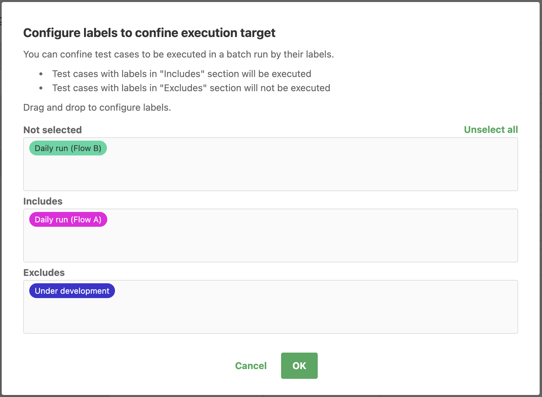Click the Excludes section heading

click(x=44, y=273)
